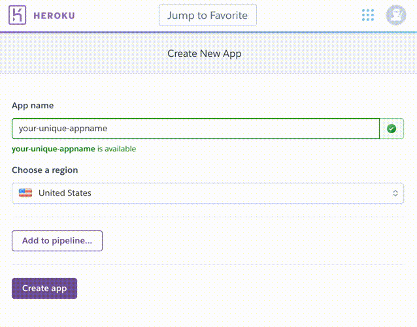The height and width of the screenshot is (327, 417).
Task: Click the "is available" status text
Action: 117,149
